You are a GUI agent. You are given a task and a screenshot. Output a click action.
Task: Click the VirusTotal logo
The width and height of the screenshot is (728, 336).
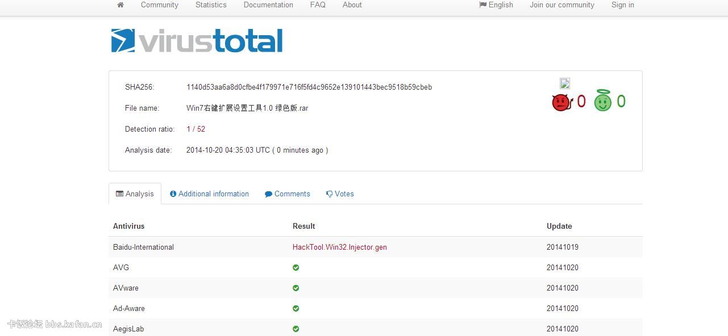(x=197, y=41)
